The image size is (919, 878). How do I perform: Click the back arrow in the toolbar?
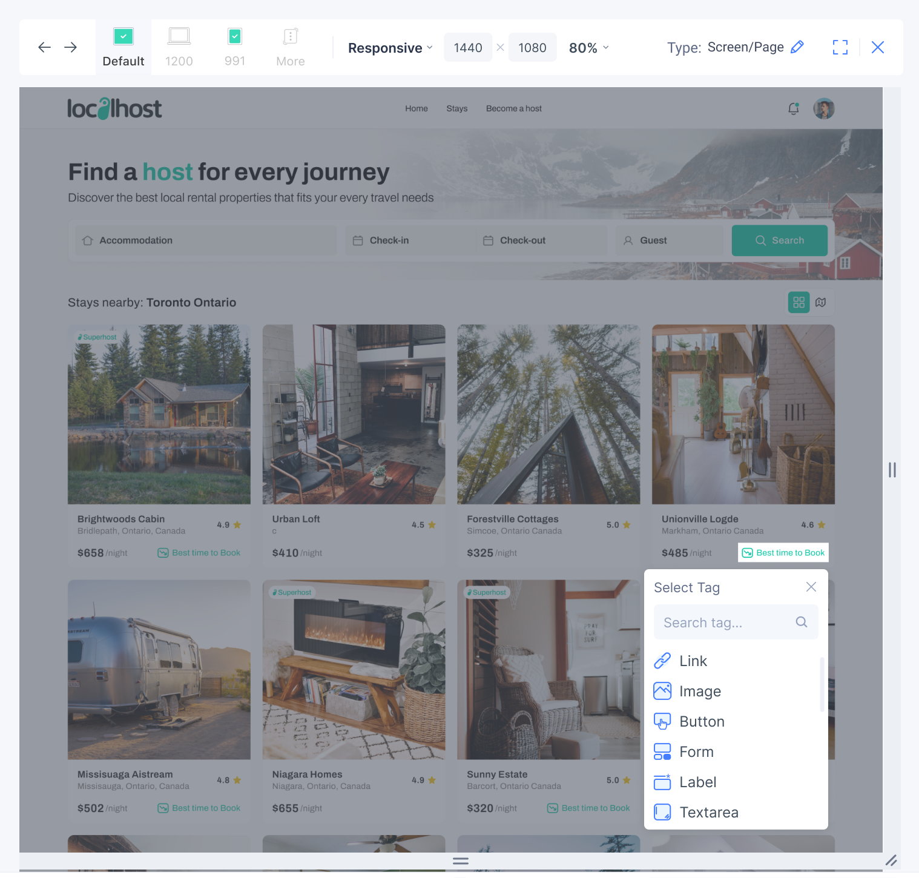[x=44, y=47]
